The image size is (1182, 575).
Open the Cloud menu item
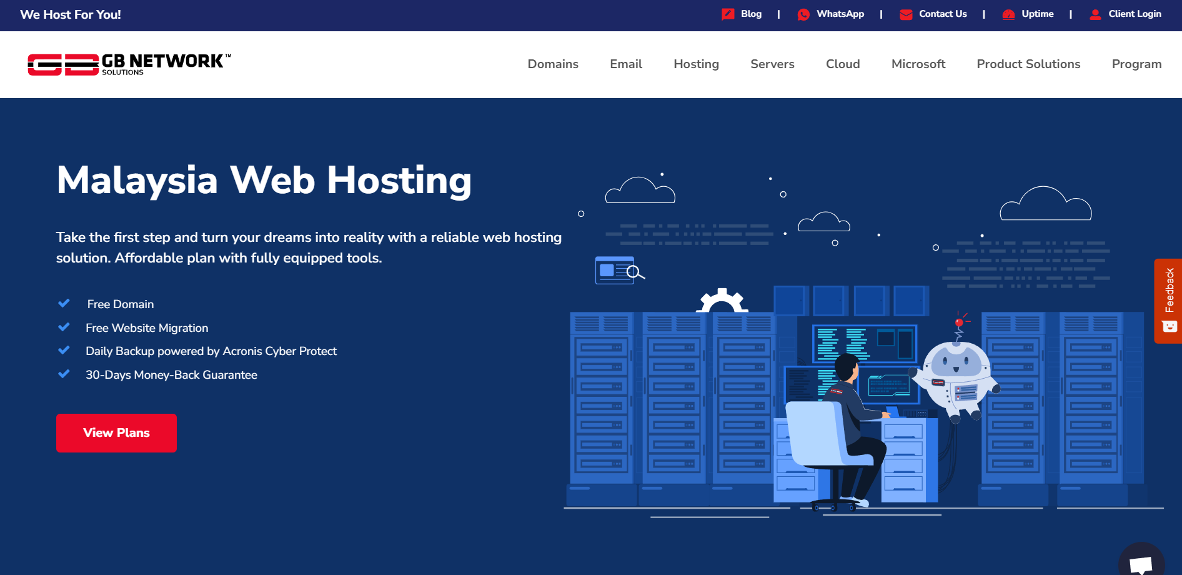click(x=843, y=64)
